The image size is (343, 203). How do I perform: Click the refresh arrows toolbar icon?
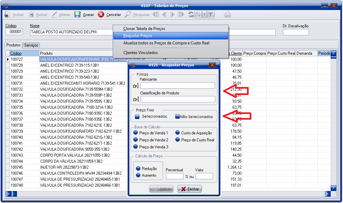(191, 15)
